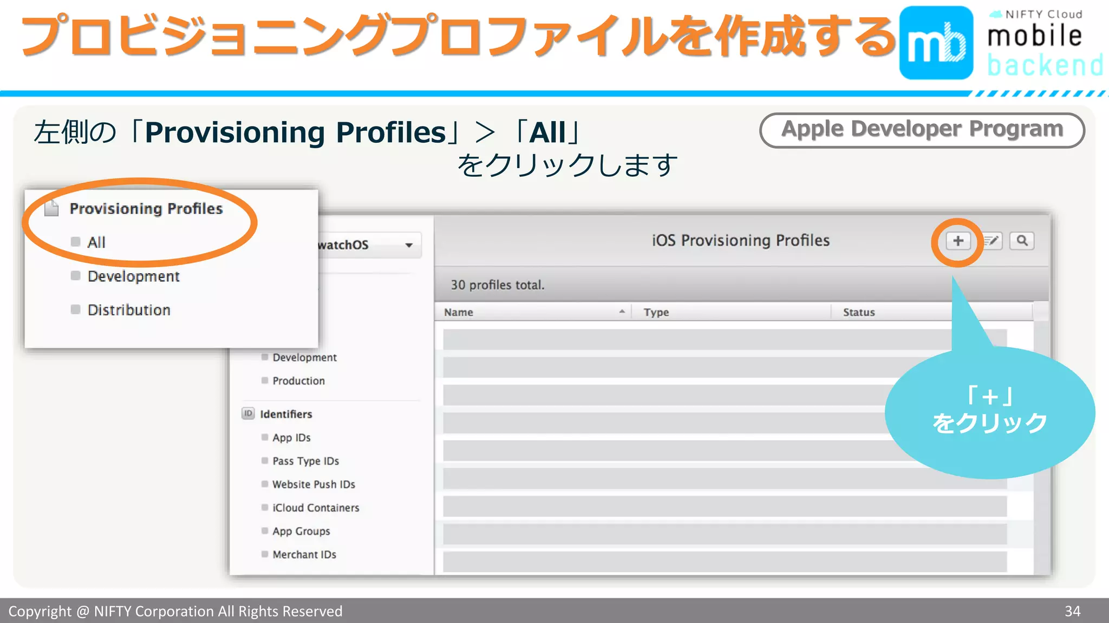Click the Provisioning Profiles heading
This screenshot has width=1109, height=623.
coord(146,209)
